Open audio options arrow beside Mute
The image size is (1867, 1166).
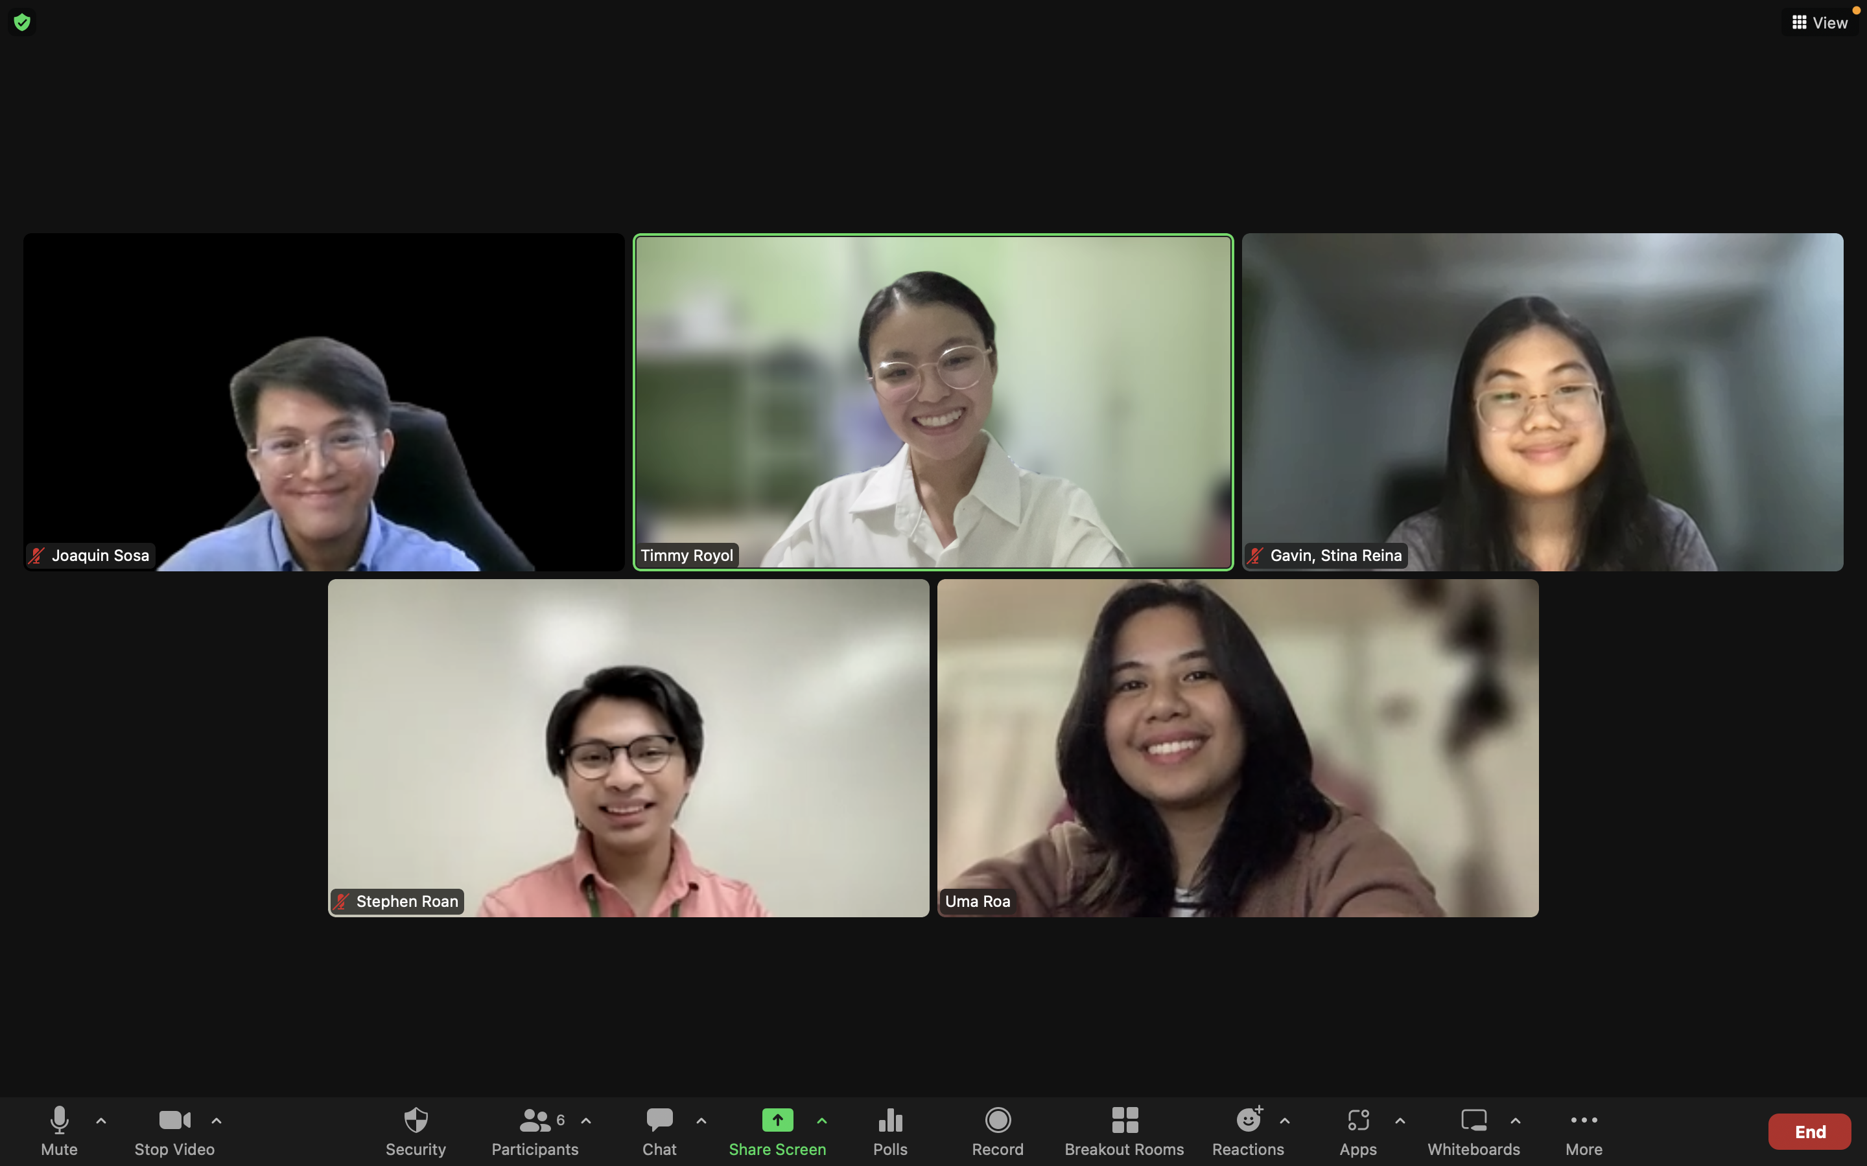(x=101, y=1121)
